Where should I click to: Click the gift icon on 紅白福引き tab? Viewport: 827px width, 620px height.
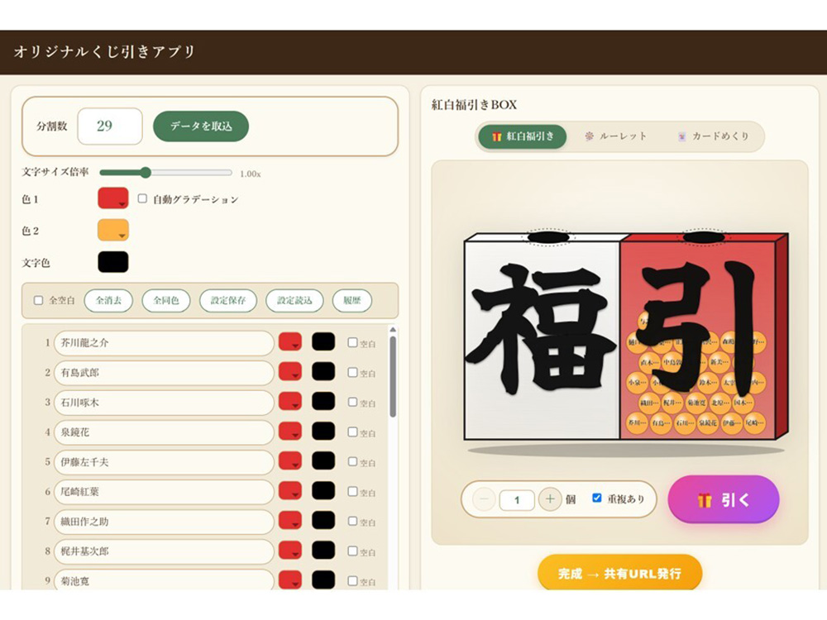pyautogui.click(x=496, y=137)
